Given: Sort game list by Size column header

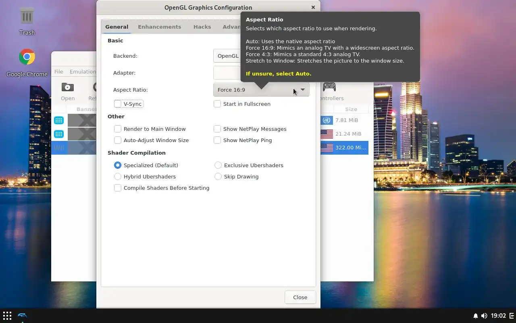Looking at the screenshot, I should (351, 109).
